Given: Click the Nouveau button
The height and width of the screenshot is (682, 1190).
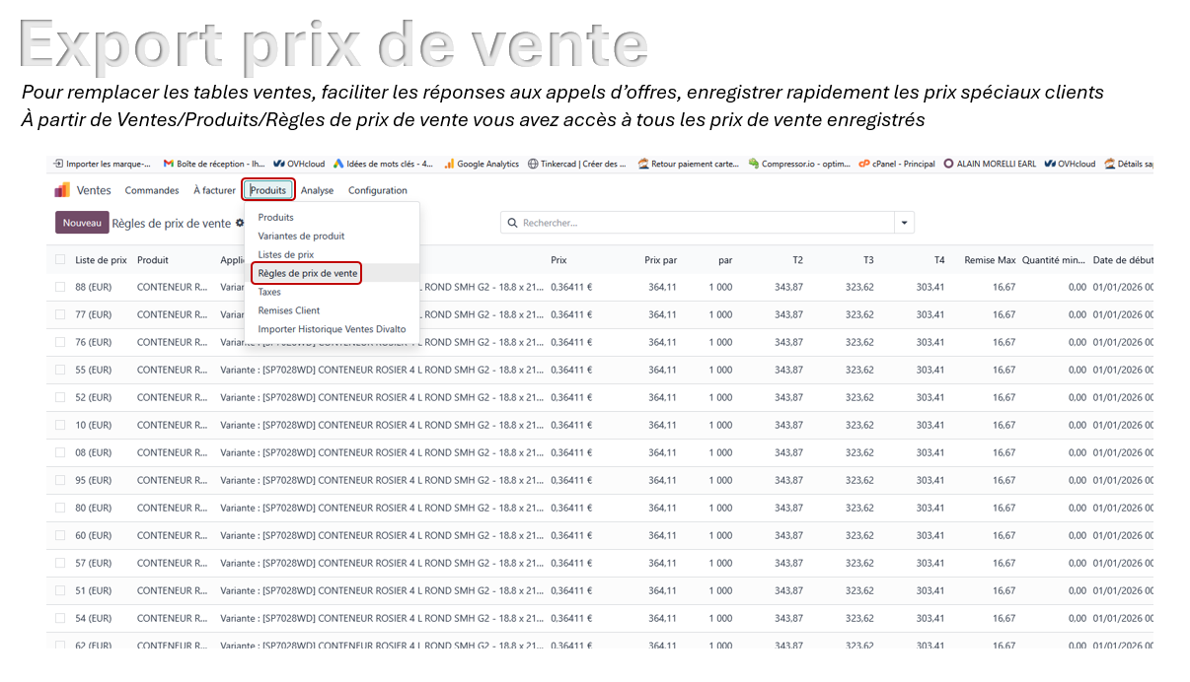Looking at the screenshot, I should [82, 224].
